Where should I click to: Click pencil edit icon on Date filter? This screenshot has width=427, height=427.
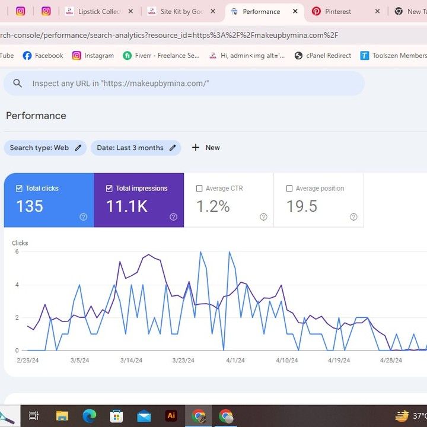click(x=173, y=148)
